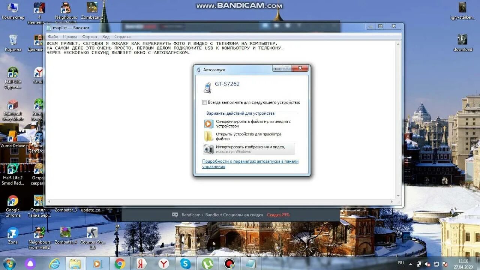Select the Minecraft Story Mode desktop icon

tap(13, 110)
